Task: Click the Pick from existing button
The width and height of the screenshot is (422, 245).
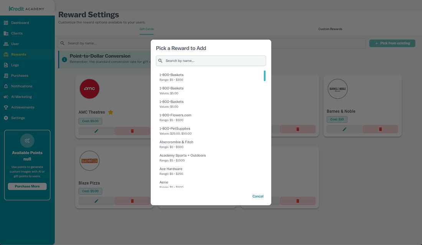Action: [x=392, y=43]
